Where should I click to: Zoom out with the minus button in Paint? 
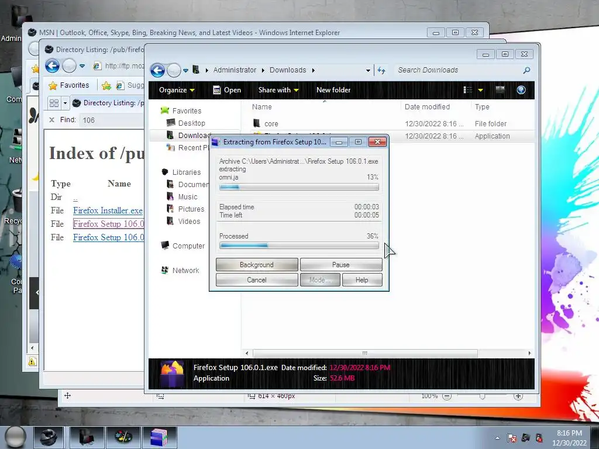446,396
